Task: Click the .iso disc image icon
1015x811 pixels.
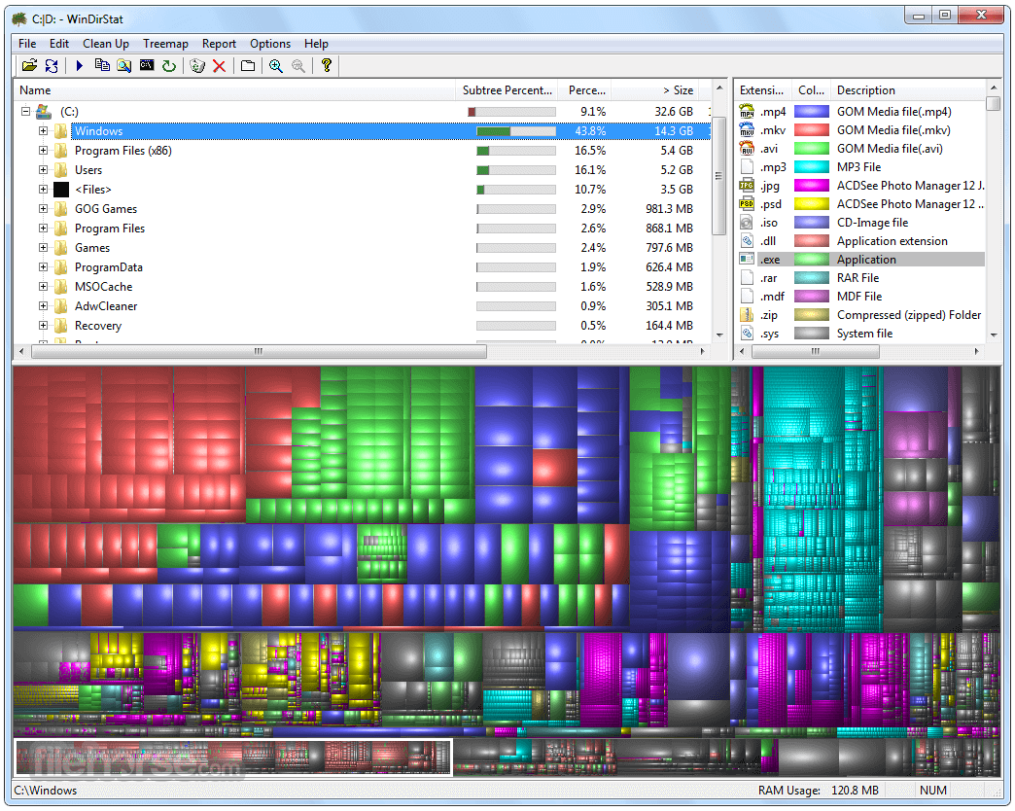Action: pyautogui.click(x=747, y=223)
